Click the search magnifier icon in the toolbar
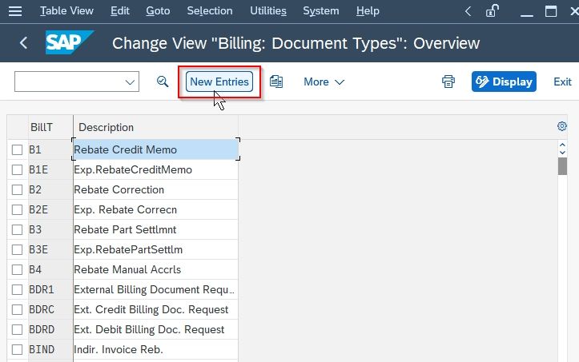Viewport: 579px width, 362px height. [163, 82]
